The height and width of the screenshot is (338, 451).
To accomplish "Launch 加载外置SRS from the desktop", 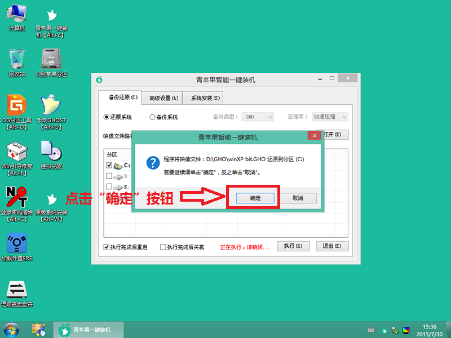I will click(x=17, y=244).
